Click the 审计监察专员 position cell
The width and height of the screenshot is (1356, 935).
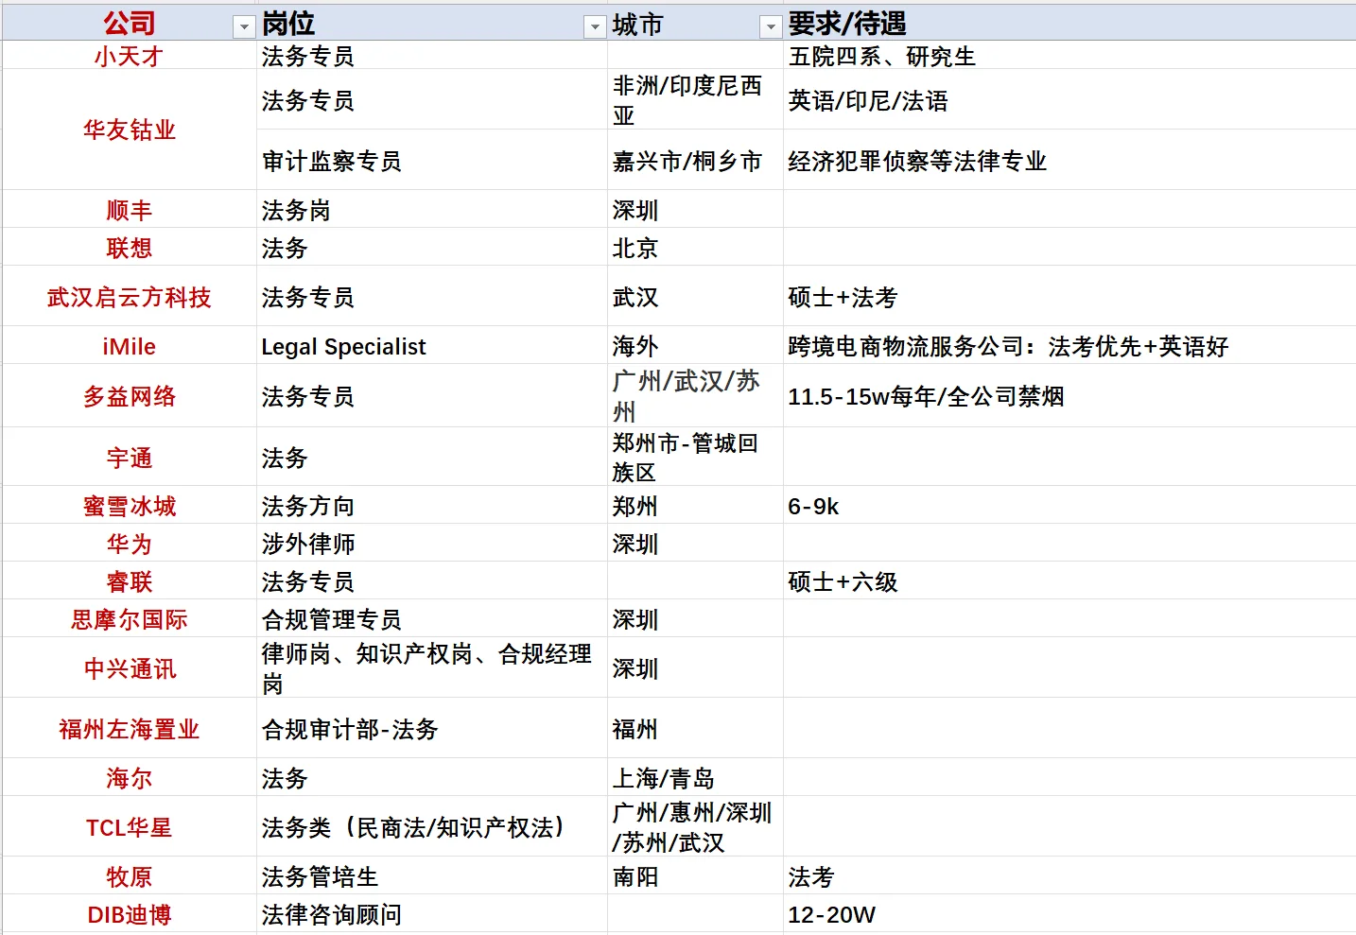pos(432,161)
